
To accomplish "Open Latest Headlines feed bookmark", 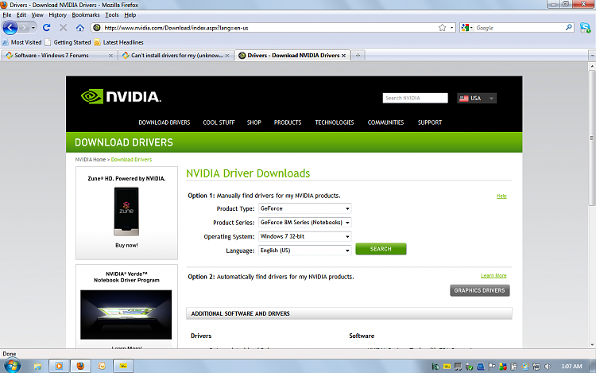I will 118,42.
